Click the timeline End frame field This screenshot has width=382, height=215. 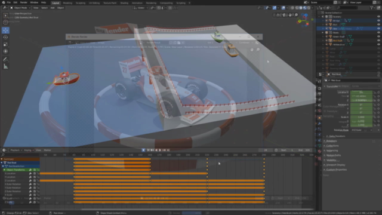coord(304,150)
